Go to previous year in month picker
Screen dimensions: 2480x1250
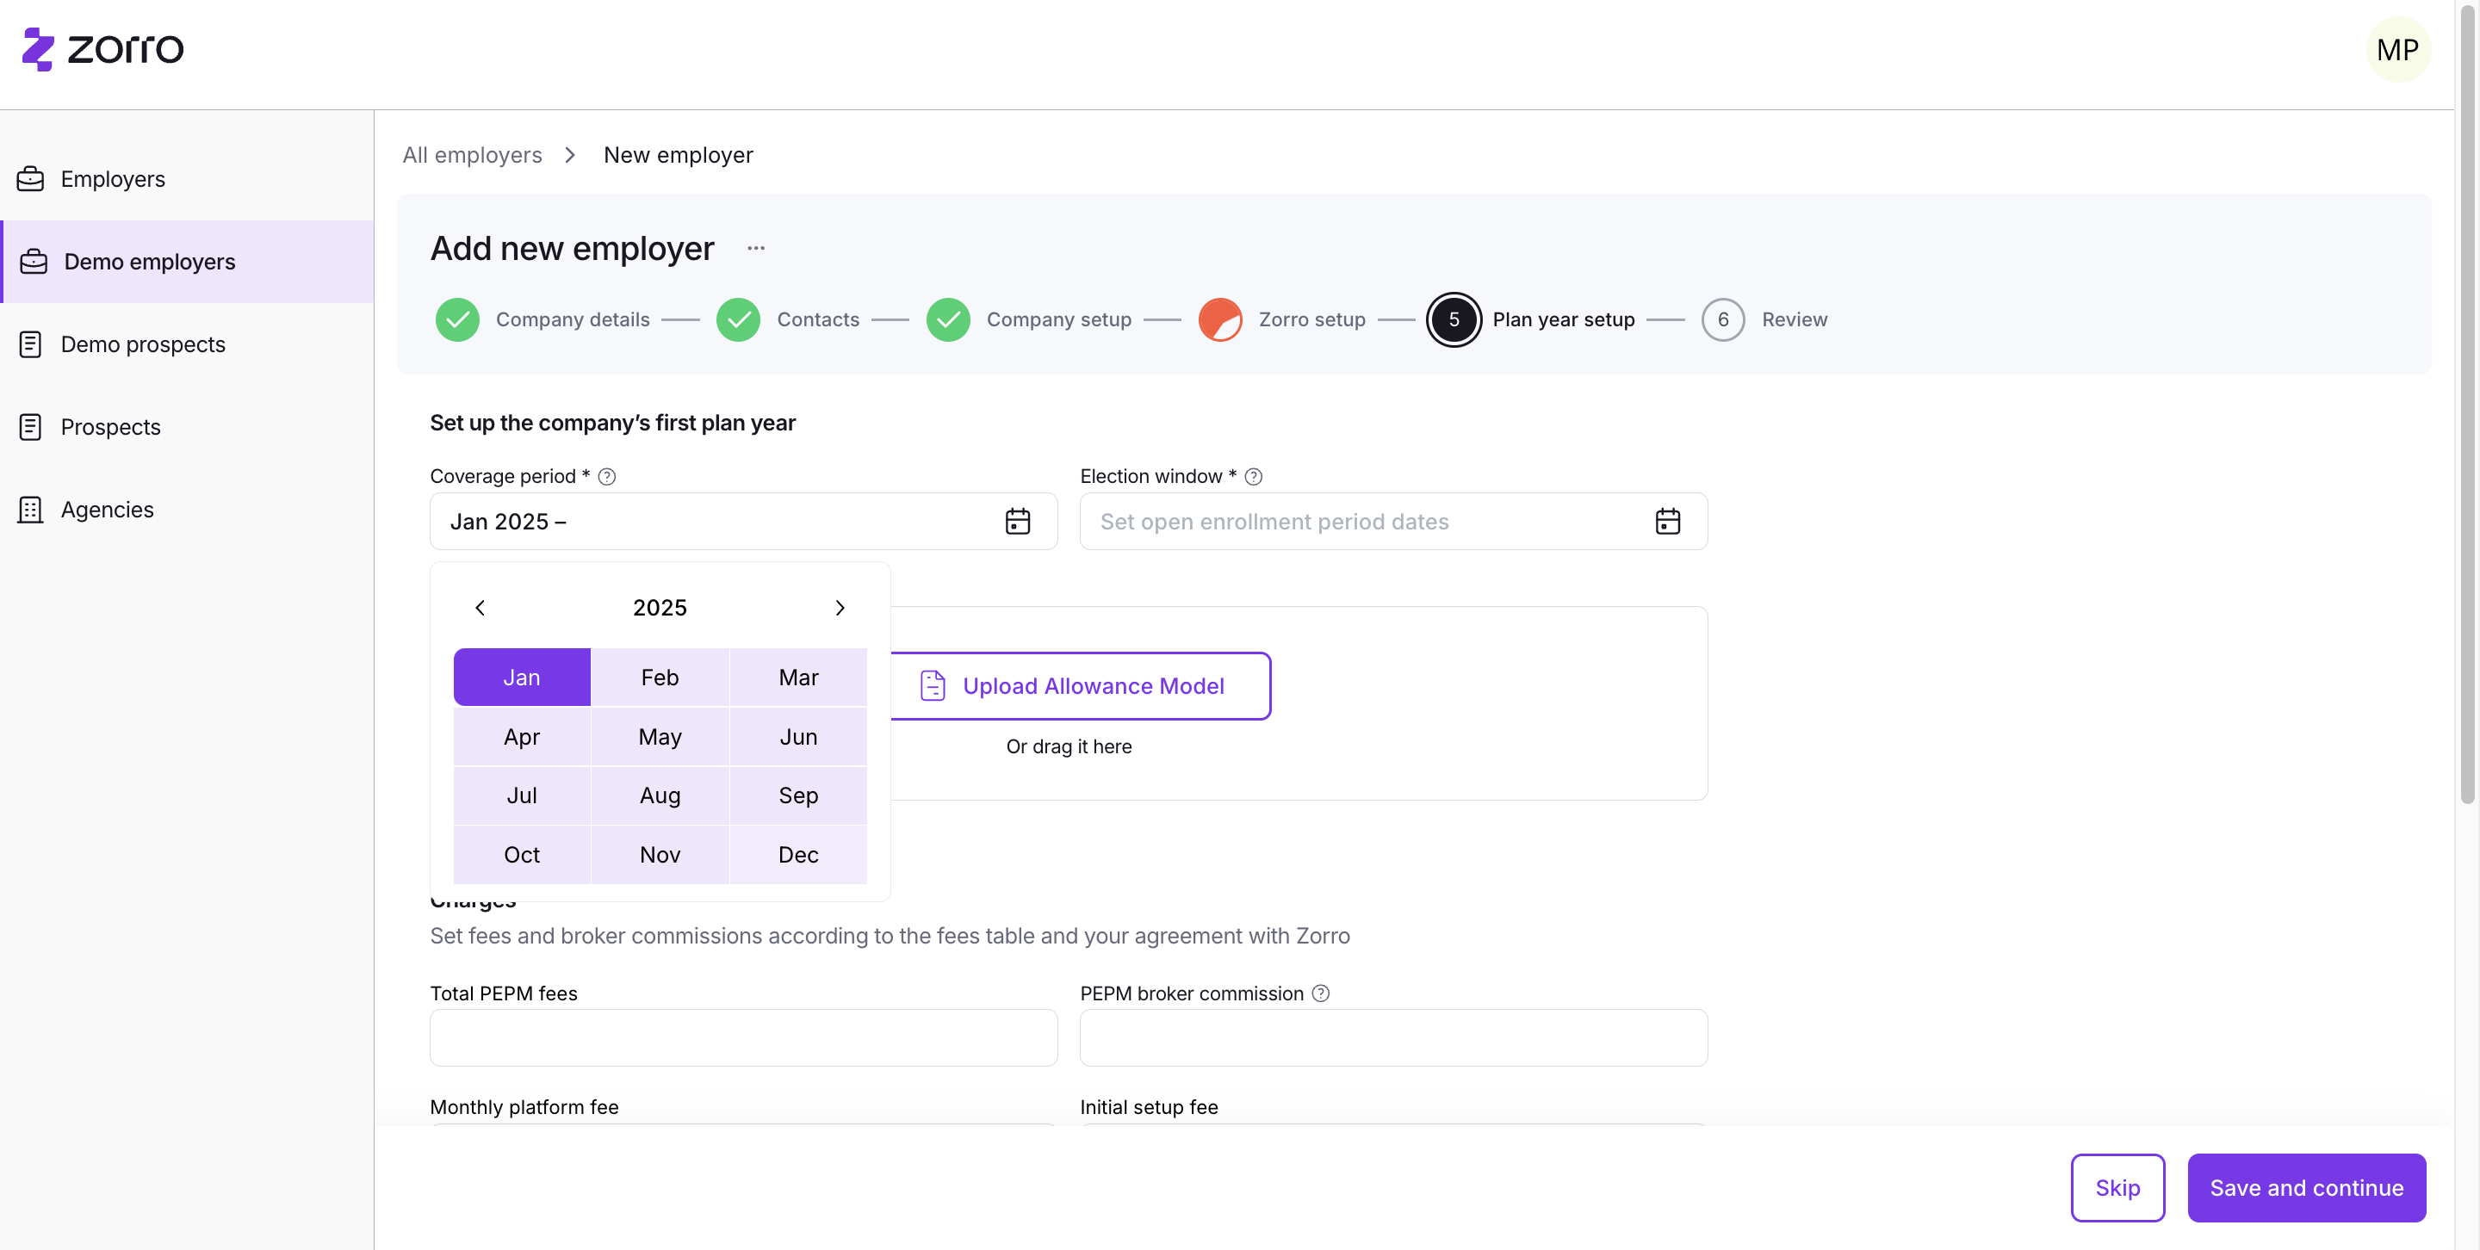480,608
